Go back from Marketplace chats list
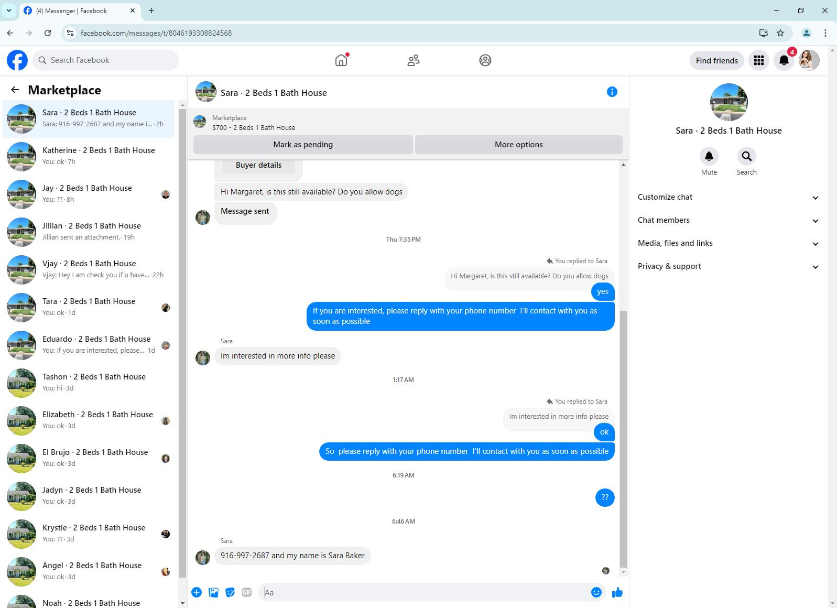The height and width of the screenshot is (608, 837). 15,90
